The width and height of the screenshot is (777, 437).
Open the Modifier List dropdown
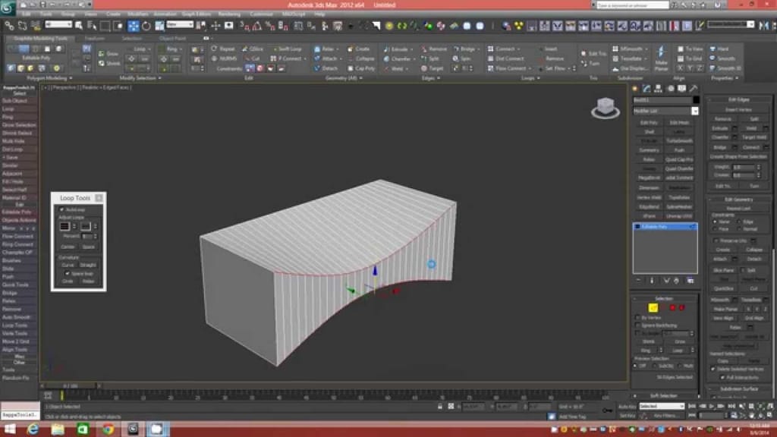[x=694, y=111]
